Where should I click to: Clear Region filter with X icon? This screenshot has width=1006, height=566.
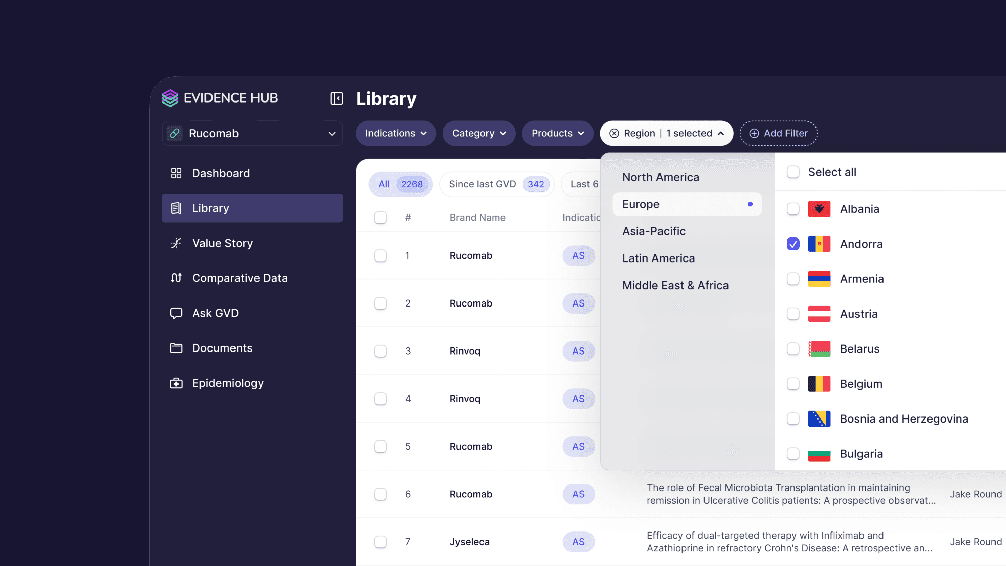[x=614, y=134]
